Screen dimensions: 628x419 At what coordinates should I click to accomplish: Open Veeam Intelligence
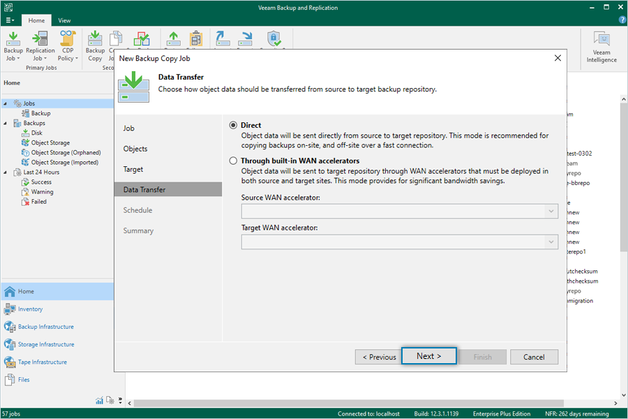pos(601,47)
